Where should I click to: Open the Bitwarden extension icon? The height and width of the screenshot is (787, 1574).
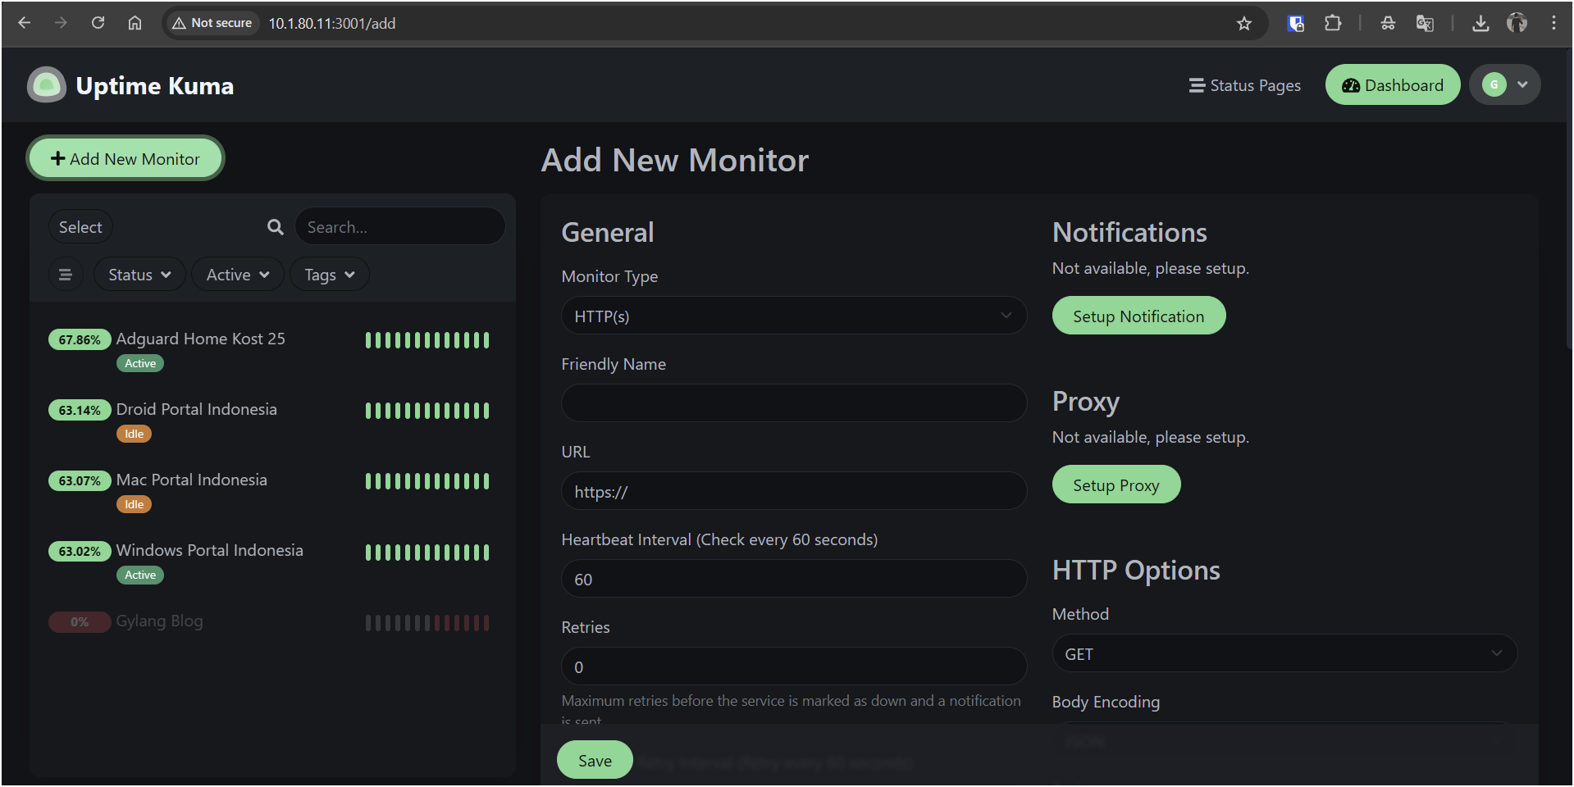(1296, 23)
